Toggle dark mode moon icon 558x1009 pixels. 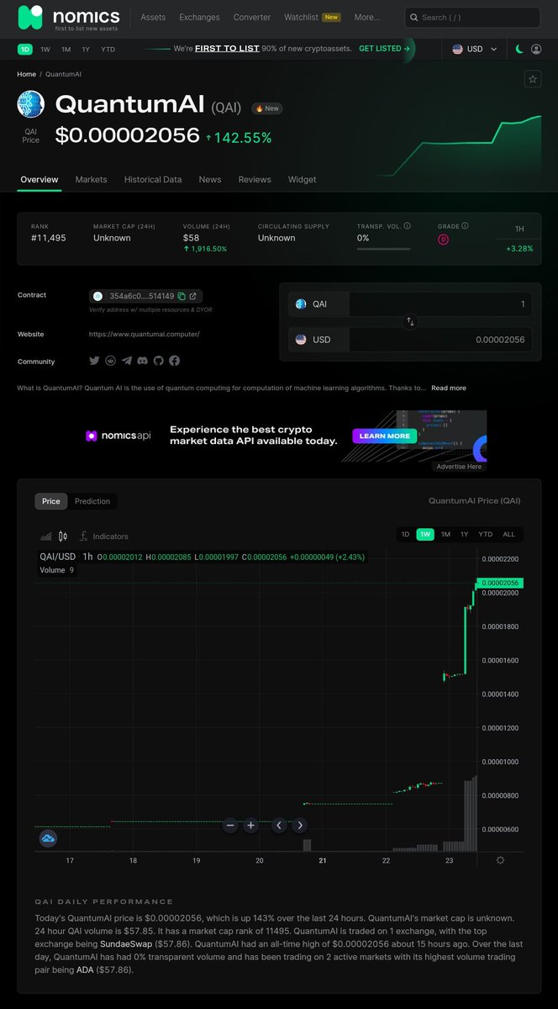tap(519, 49)
